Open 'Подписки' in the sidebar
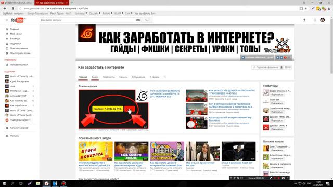This screenshot has height=187, width=333. [x=16, y=44]
